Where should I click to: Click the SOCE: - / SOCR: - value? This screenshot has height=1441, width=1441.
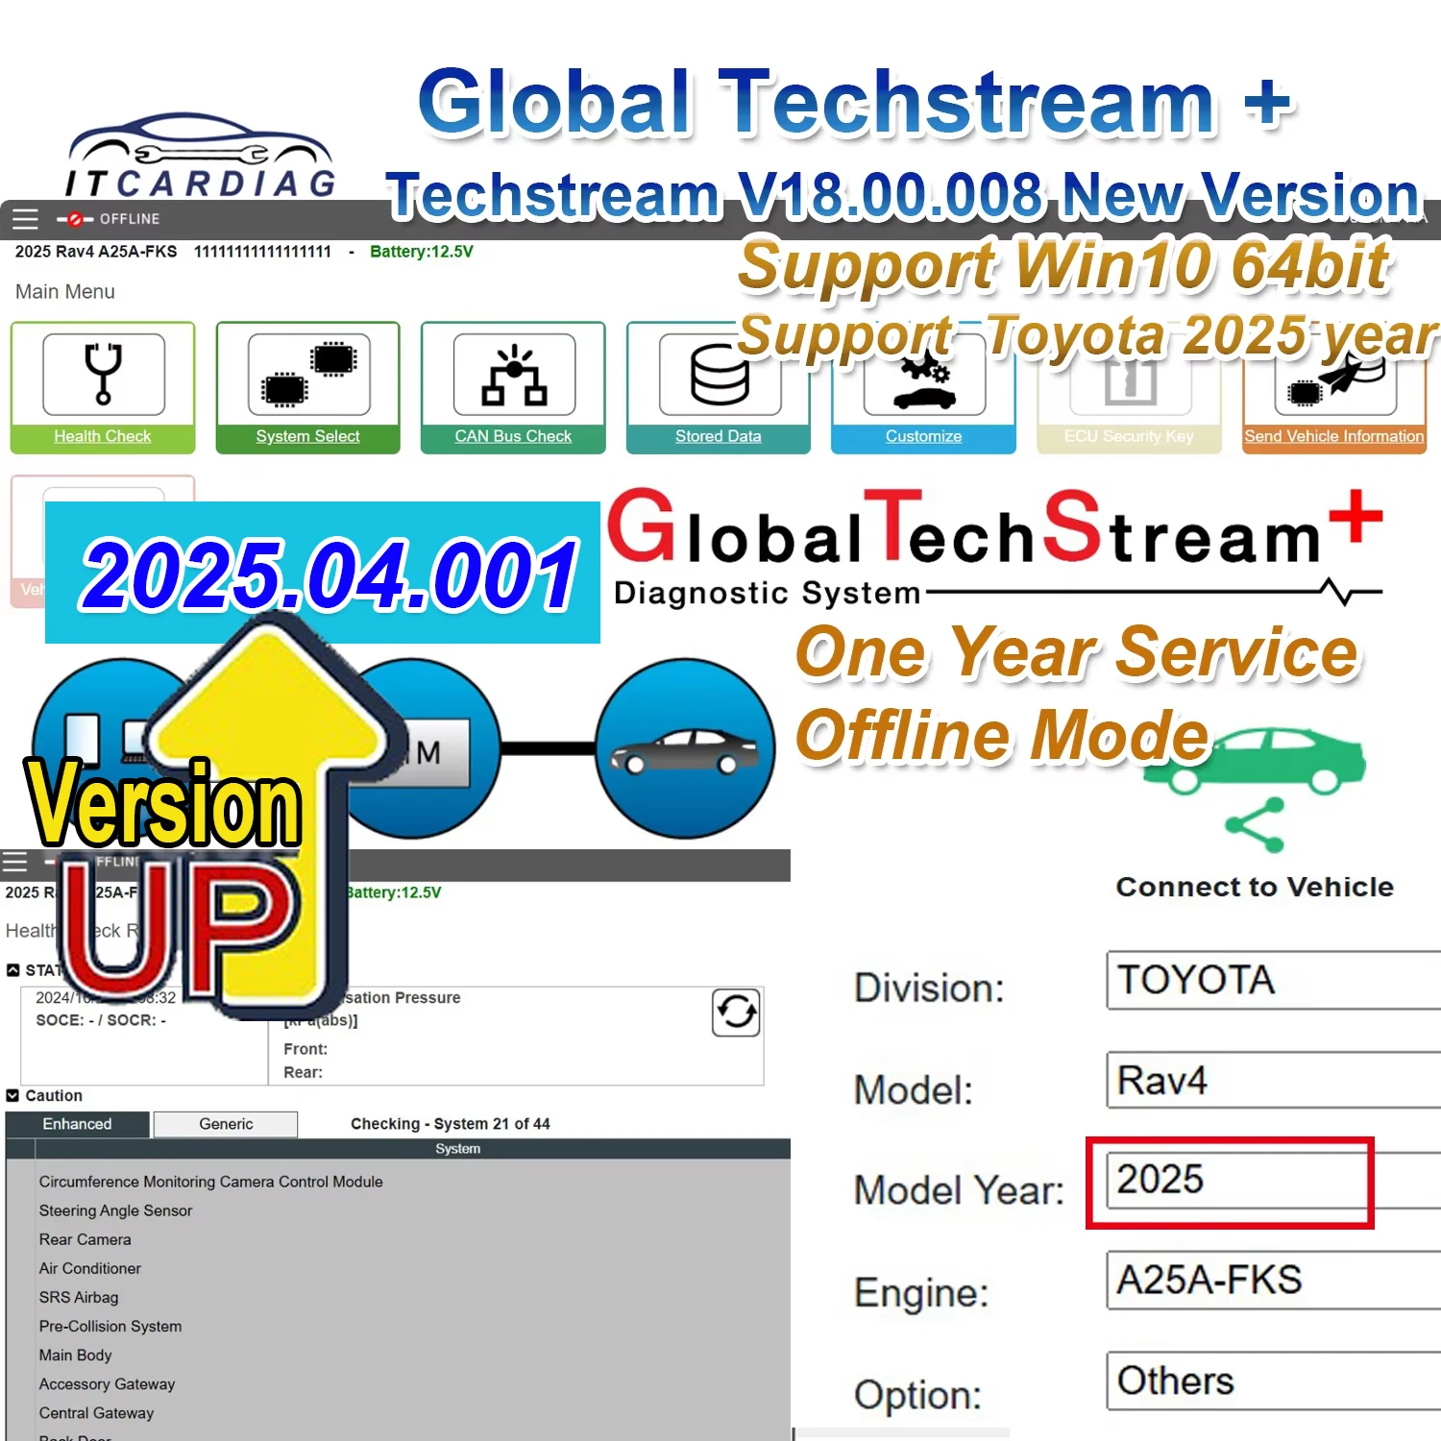[x=101, y=1020]
